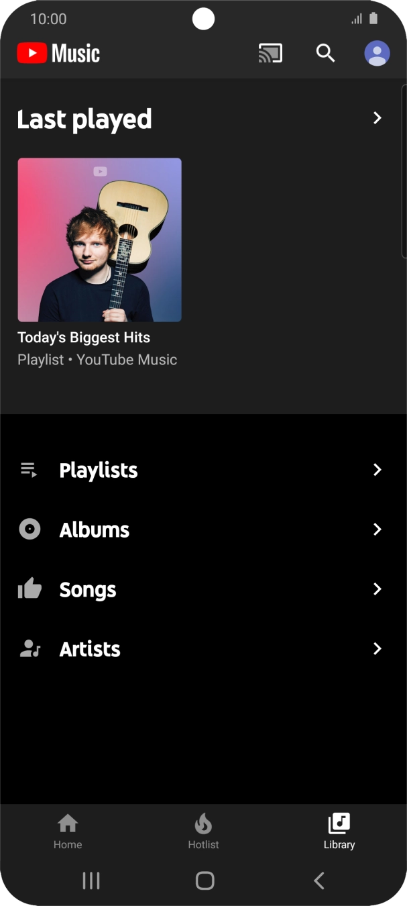Click the Playlists list icon

(28, 470)
